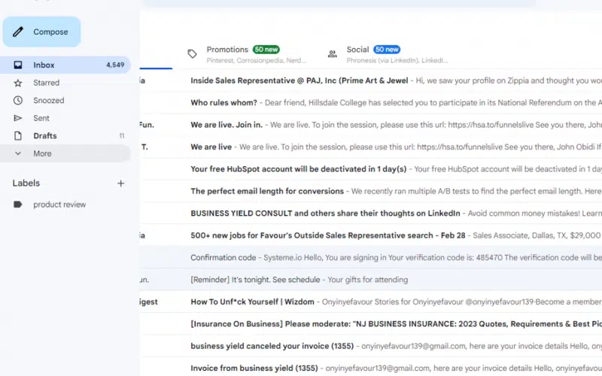Switch to the Promotions tab
This screenshot has height=376, width=602.
coord(227,50)
